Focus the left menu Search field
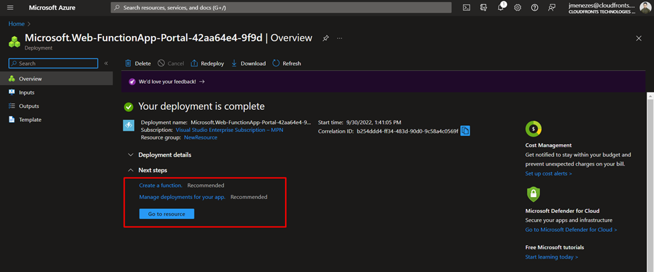The height and width of the screenshot is (272, 654). (54, 64)
